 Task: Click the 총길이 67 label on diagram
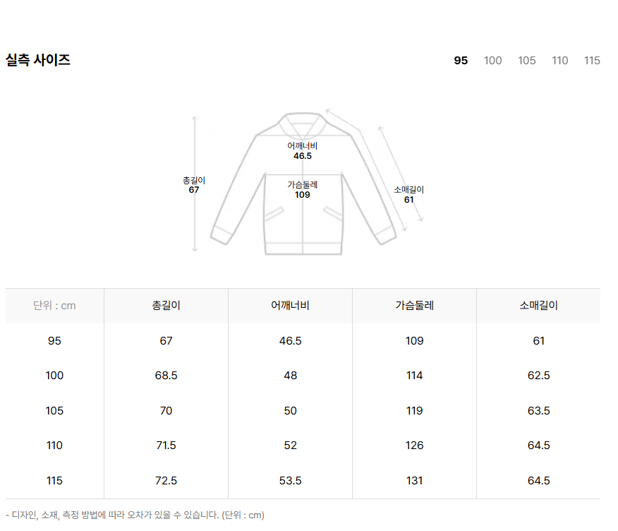(x=194, y=185)
